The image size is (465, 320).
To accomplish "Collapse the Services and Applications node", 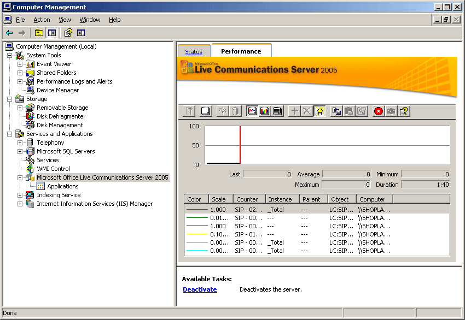I will coord(9,134).
